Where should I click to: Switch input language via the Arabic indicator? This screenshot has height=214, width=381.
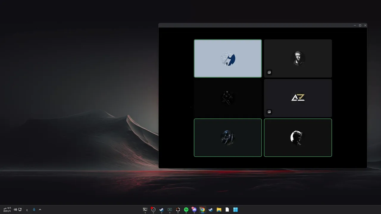pyautogui.click(x=27, y=210)
